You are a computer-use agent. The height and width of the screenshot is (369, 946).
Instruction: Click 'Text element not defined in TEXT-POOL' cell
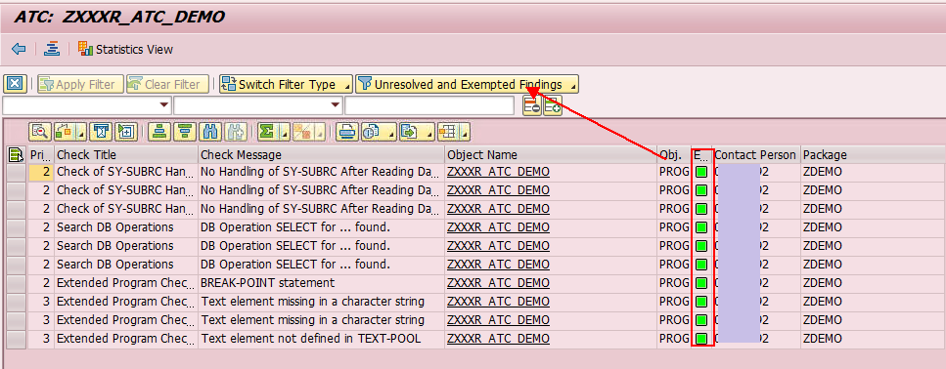click(322, 339)
